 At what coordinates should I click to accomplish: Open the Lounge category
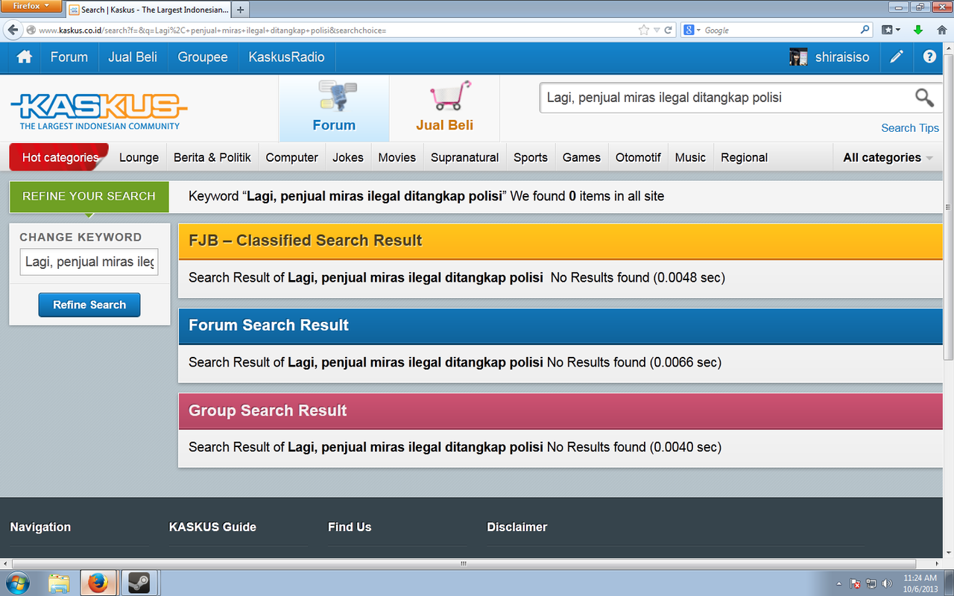click(x=139, y=157)
